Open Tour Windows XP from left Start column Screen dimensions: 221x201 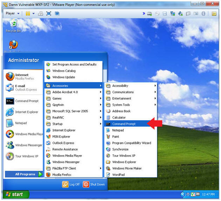24,156
